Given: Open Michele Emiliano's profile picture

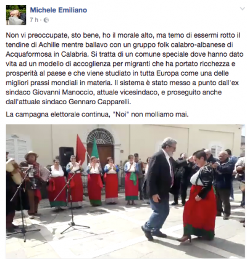Looking at the screenshot, I should click(16, 15).
